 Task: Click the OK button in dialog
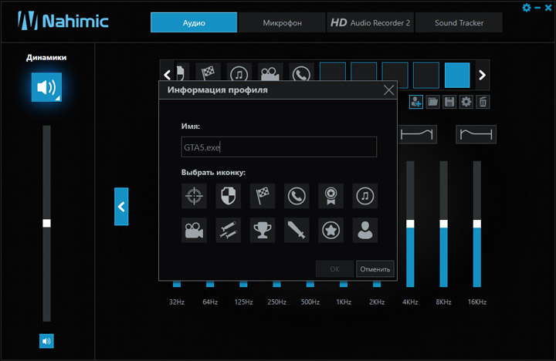coord(334,269)
